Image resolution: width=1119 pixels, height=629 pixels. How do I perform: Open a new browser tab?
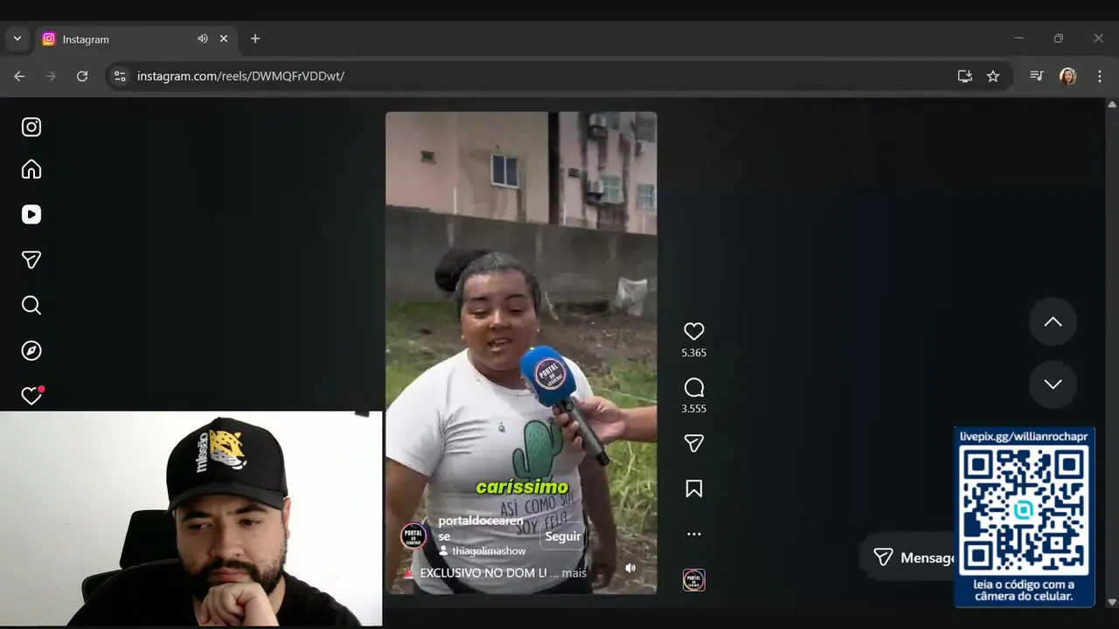coord(255,38)
